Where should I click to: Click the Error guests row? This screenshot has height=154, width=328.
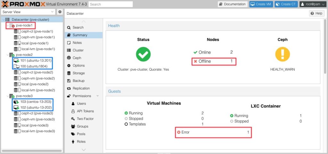(x=213, y=132)
